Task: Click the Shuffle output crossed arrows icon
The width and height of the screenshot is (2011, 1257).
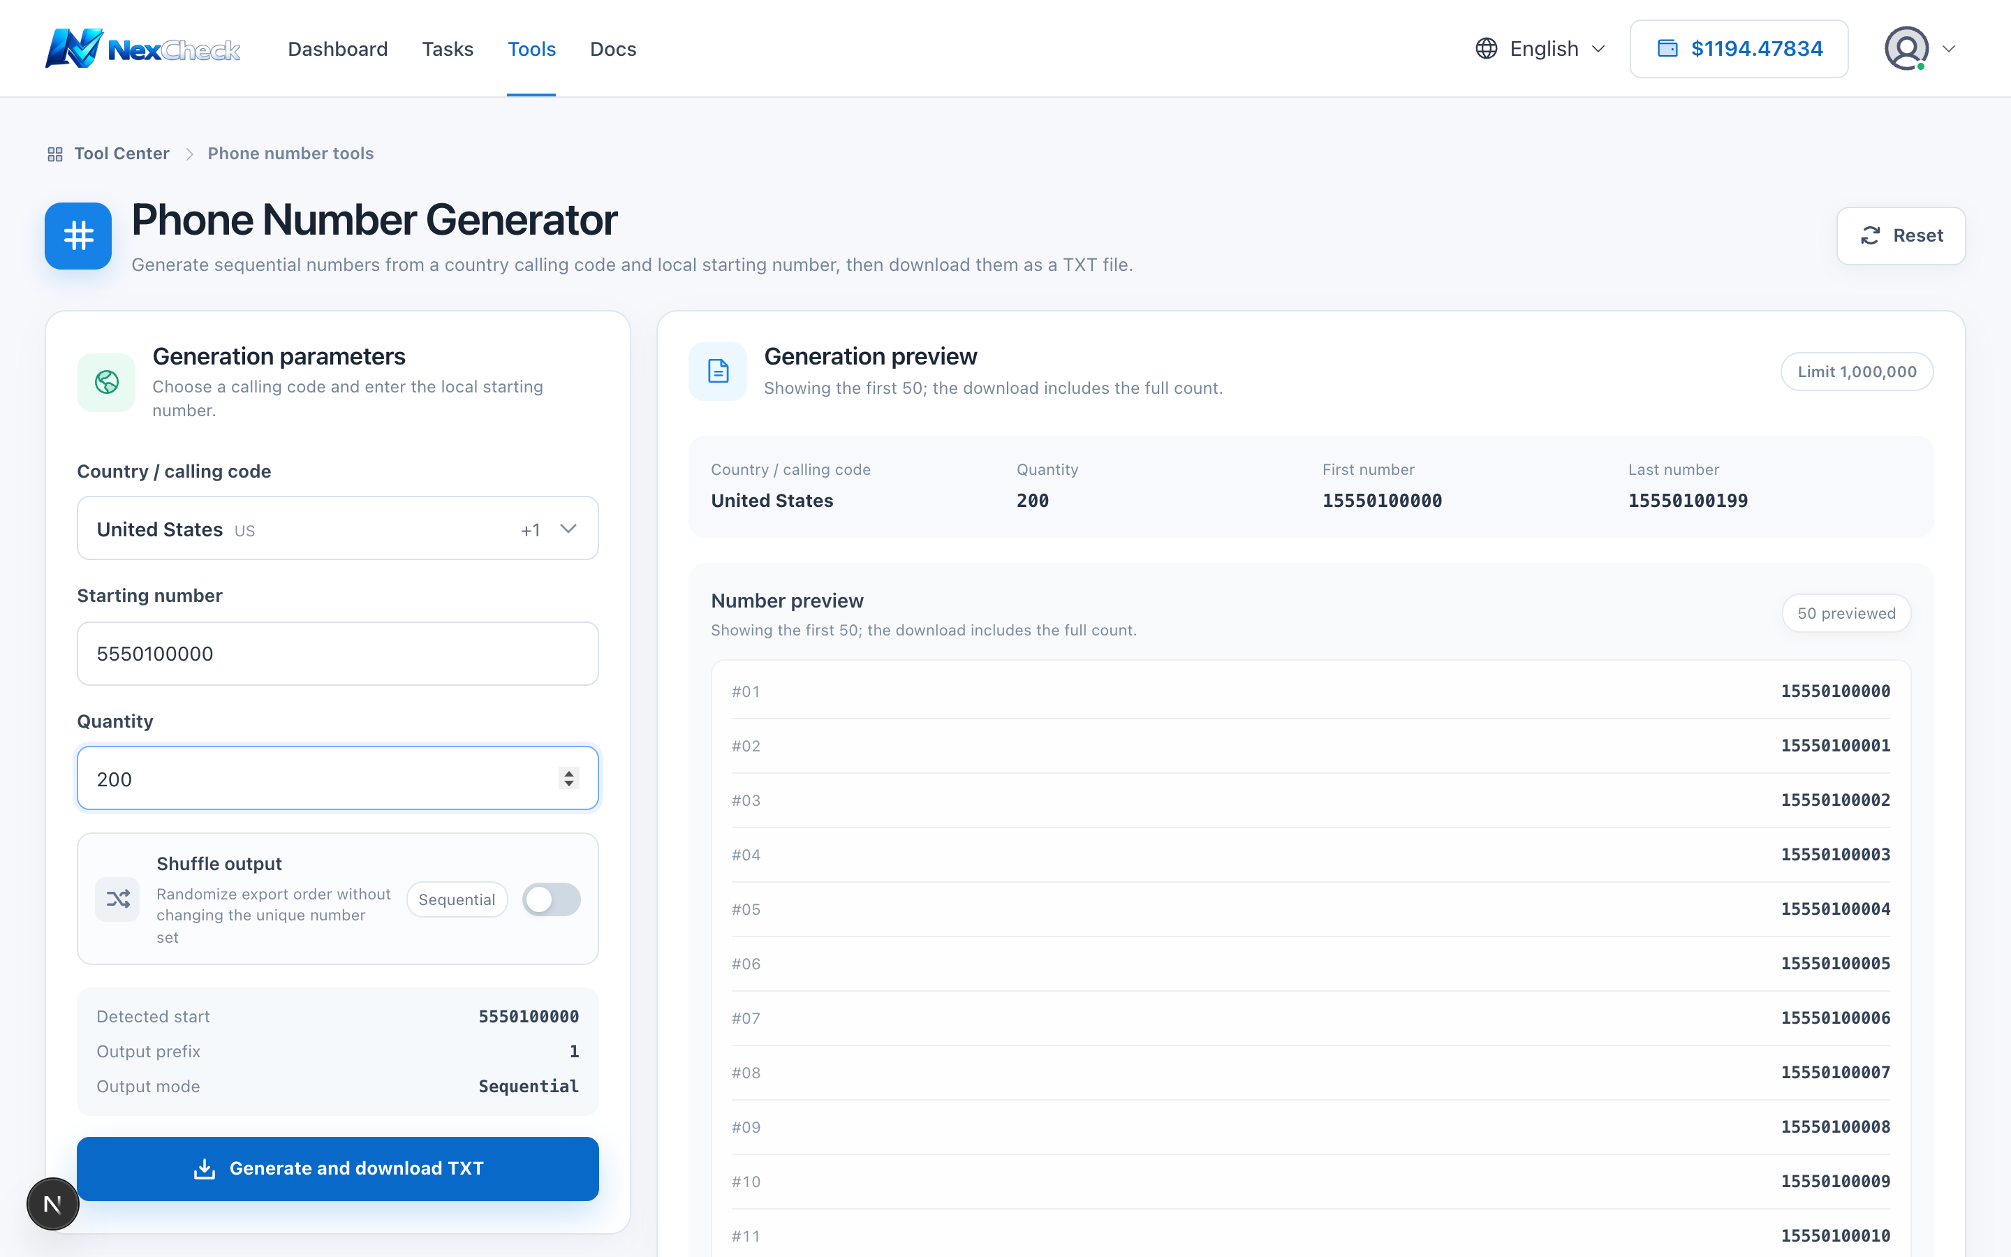Action: click(x=117, y=899)
